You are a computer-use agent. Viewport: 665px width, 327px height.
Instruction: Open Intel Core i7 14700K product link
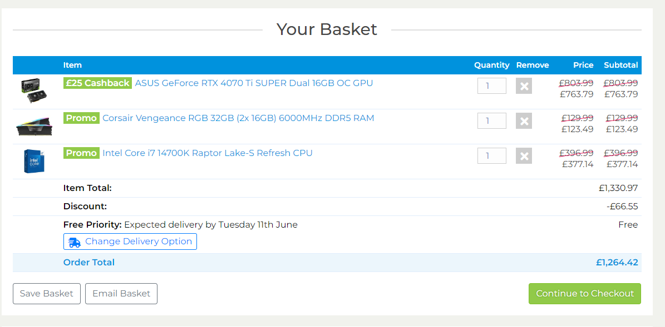[x=208, y=153]
